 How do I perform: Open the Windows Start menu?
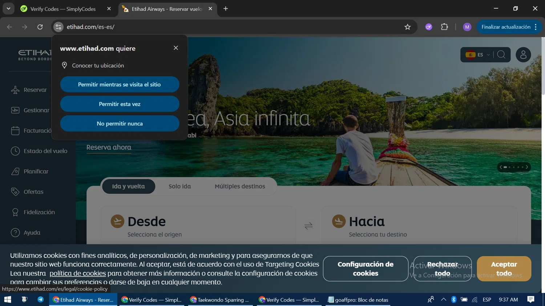coord(8,299)
